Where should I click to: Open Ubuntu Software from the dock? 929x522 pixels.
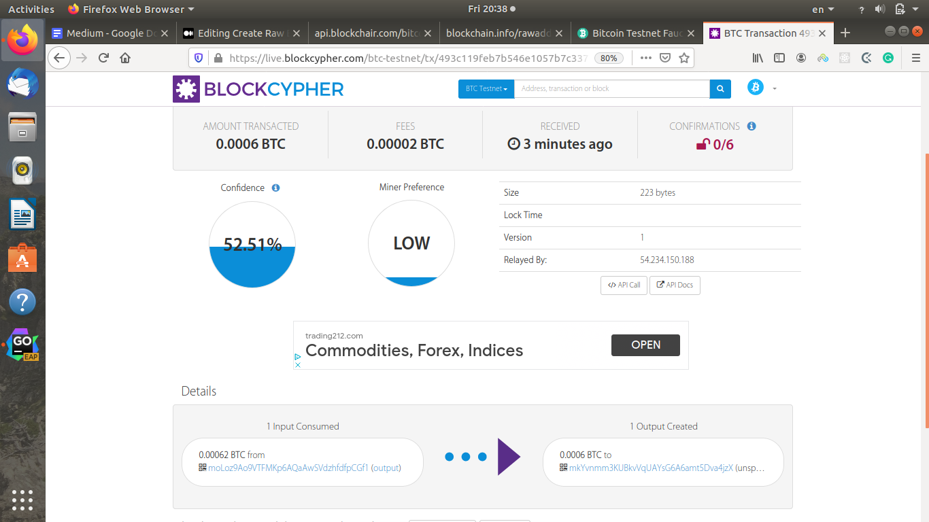(x=22, y=258)
